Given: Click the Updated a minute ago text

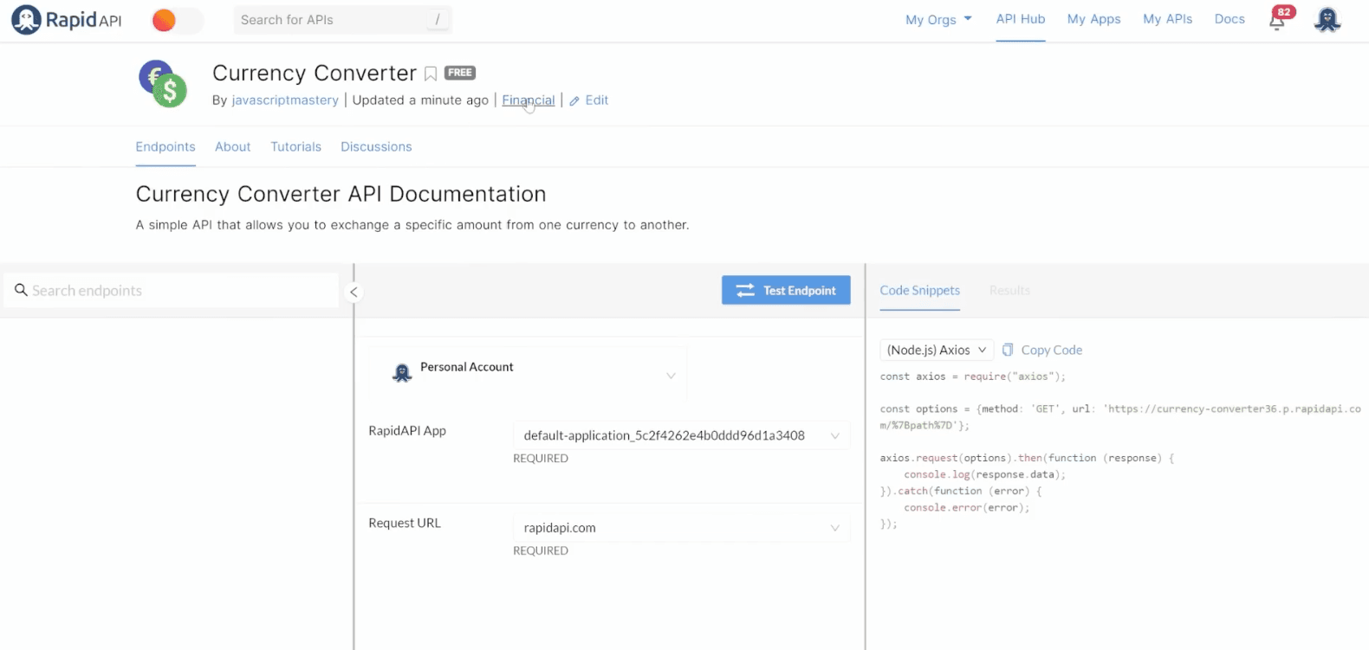Looking at the screenshot, I should 420,100.
